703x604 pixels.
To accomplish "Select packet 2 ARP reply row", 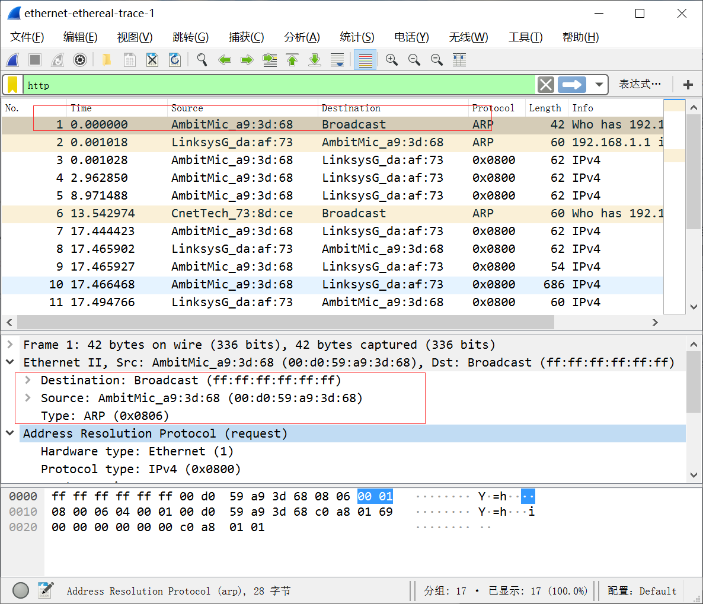I will (x=332, y=142).
